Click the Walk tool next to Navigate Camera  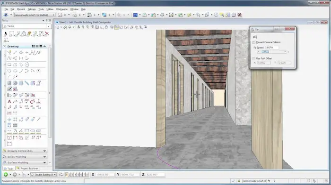click(x=112, y=27)
